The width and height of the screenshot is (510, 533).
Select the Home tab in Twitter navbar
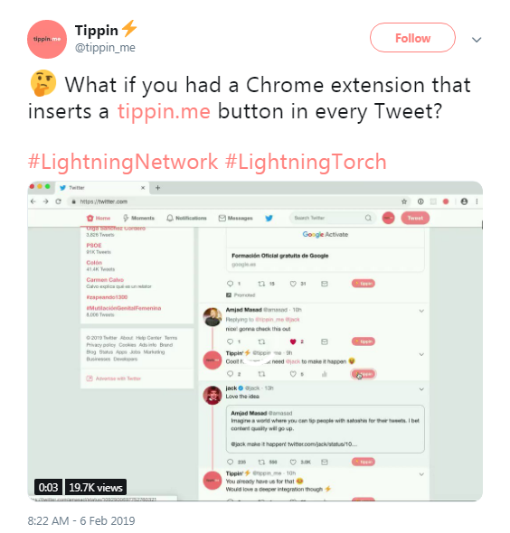99,218
